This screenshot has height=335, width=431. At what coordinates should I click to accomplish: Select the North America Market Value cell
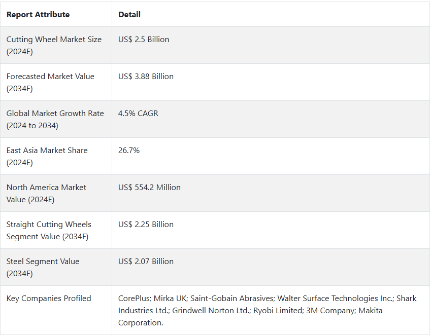[46, 193]
